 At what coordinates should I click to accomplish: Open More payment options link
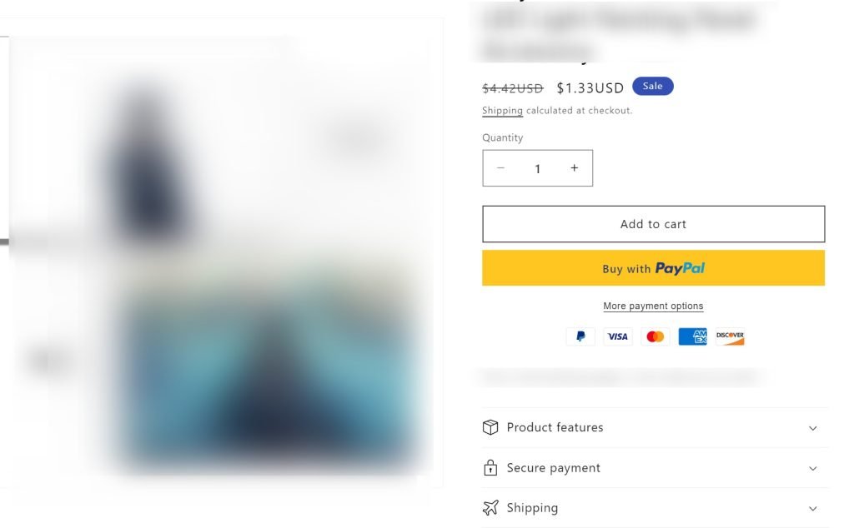pyautogui.click(x=653, y=306)
